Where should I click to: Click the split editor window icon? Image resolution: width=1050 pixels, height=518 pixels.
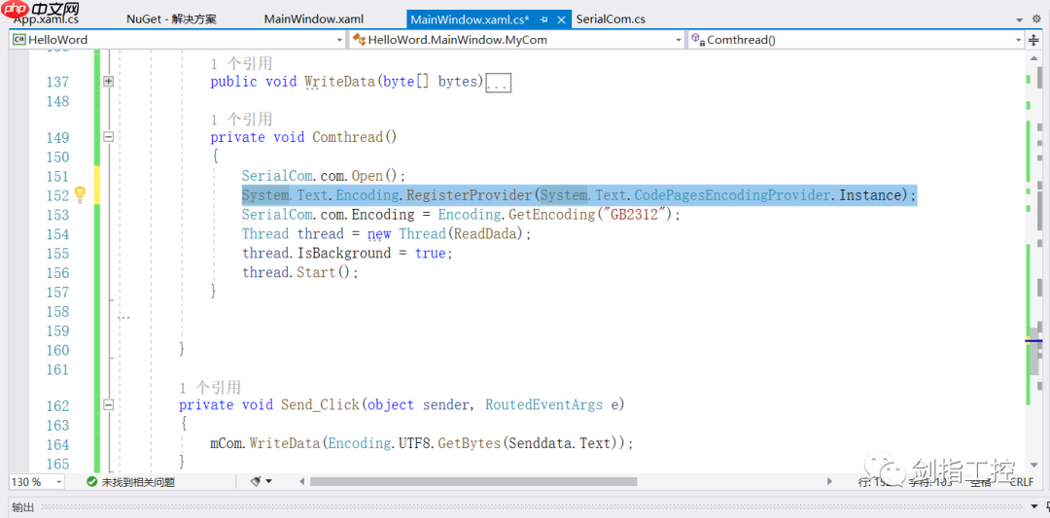point(1032,40)
